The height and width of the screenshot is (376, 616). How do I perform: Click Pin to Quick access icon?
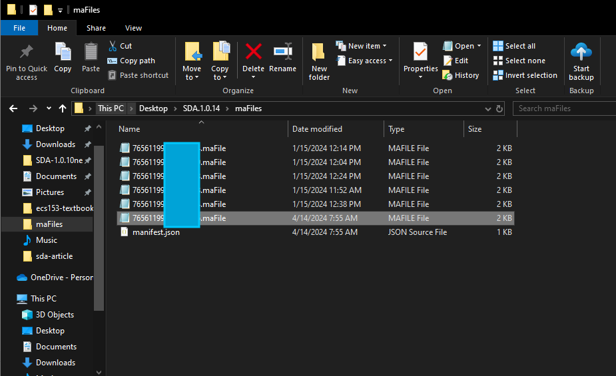(27, 51)
